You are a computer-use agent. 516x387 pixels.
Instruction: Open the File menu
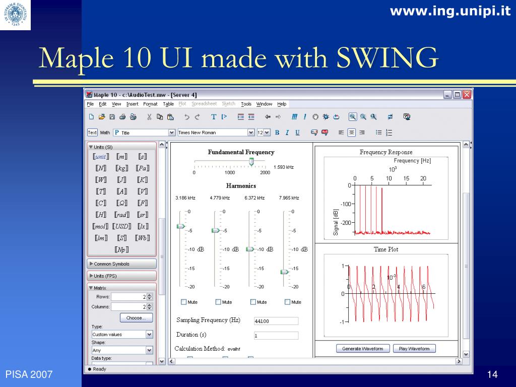click(x=90, y=104)
